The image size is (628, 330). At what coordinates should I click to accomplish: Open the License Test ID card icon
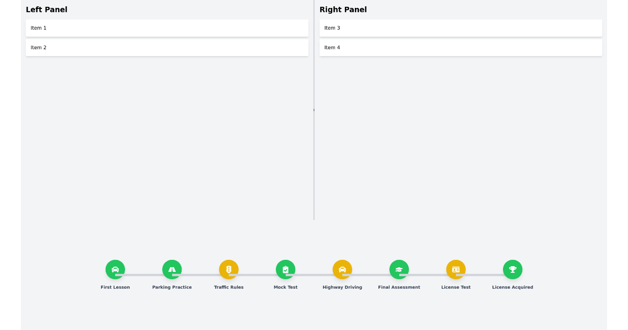456,269
